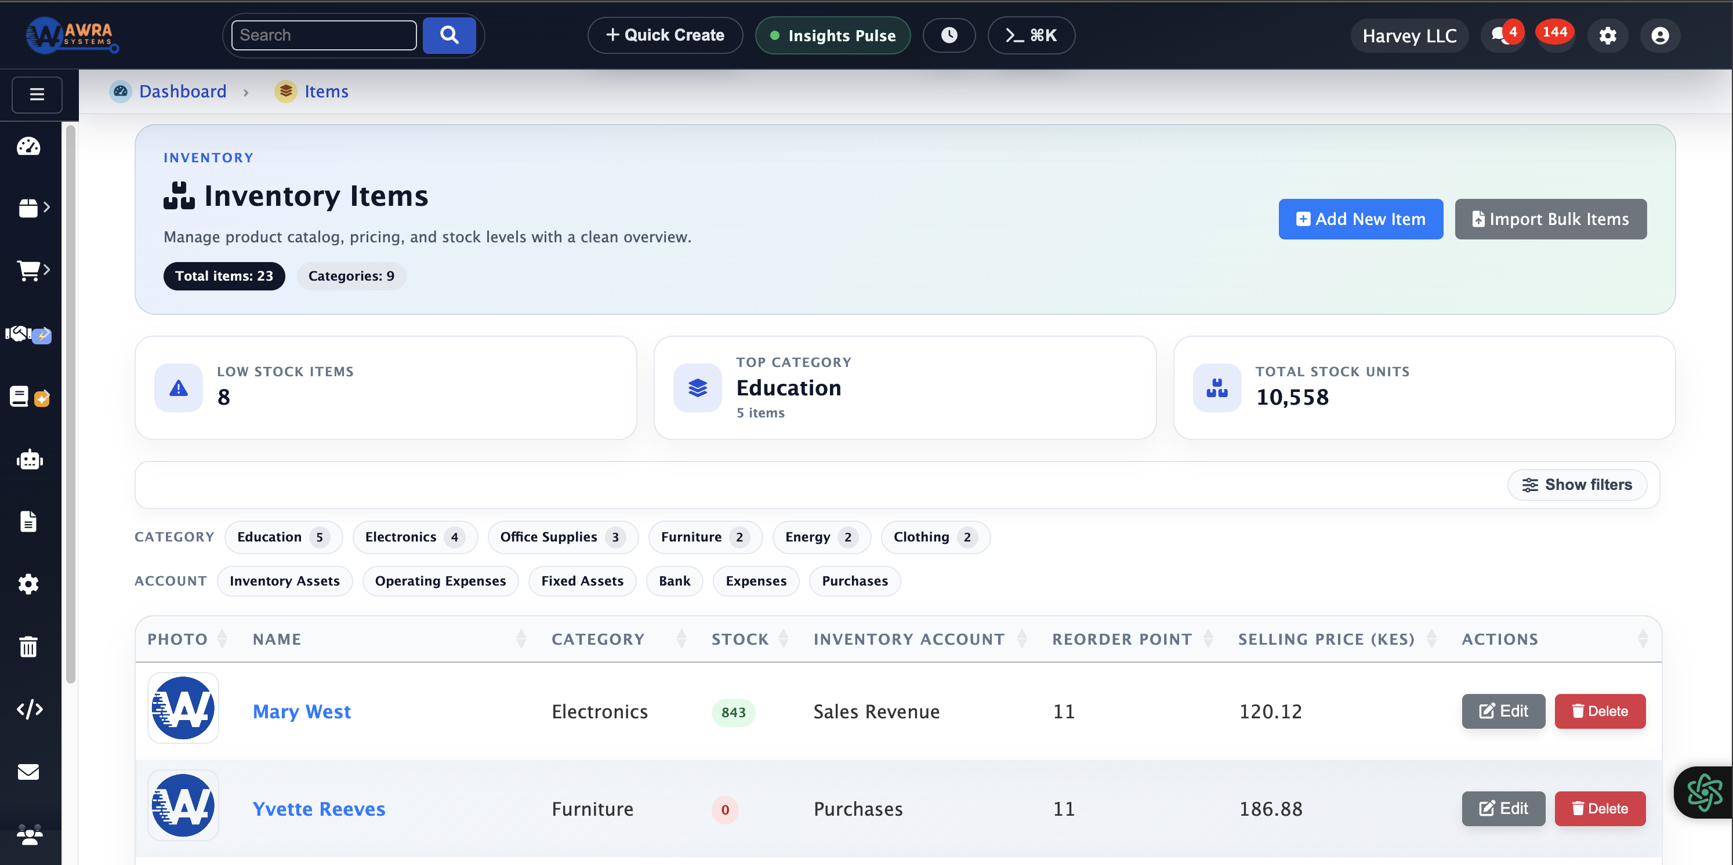Click Add New Item button
Viewport: 1733px width, 865px height.
click(x=1360, y=219)
